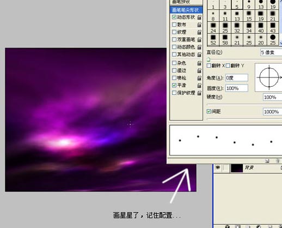Enable the 翻转 X flip checkbox

pyautogui.click(x=209, y=65)
